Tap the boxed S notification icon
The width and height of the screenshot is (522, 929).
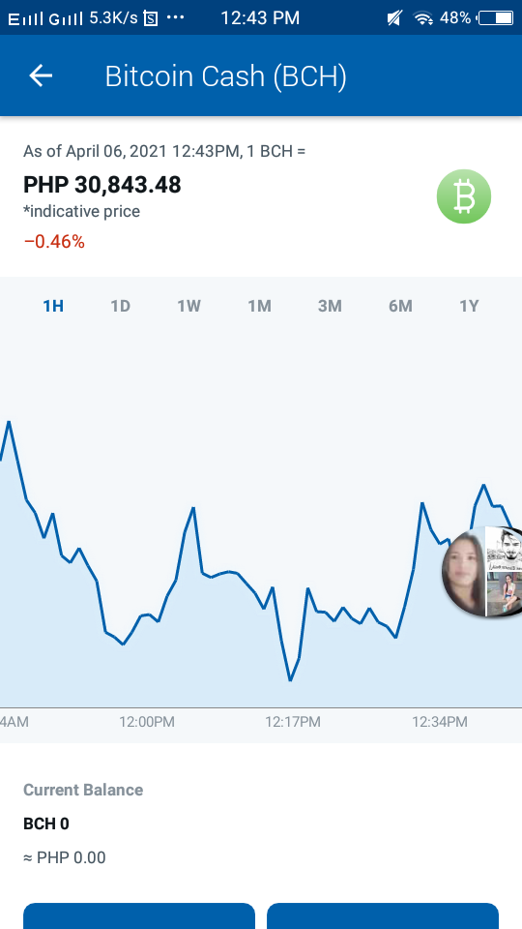tap(151, 18)
